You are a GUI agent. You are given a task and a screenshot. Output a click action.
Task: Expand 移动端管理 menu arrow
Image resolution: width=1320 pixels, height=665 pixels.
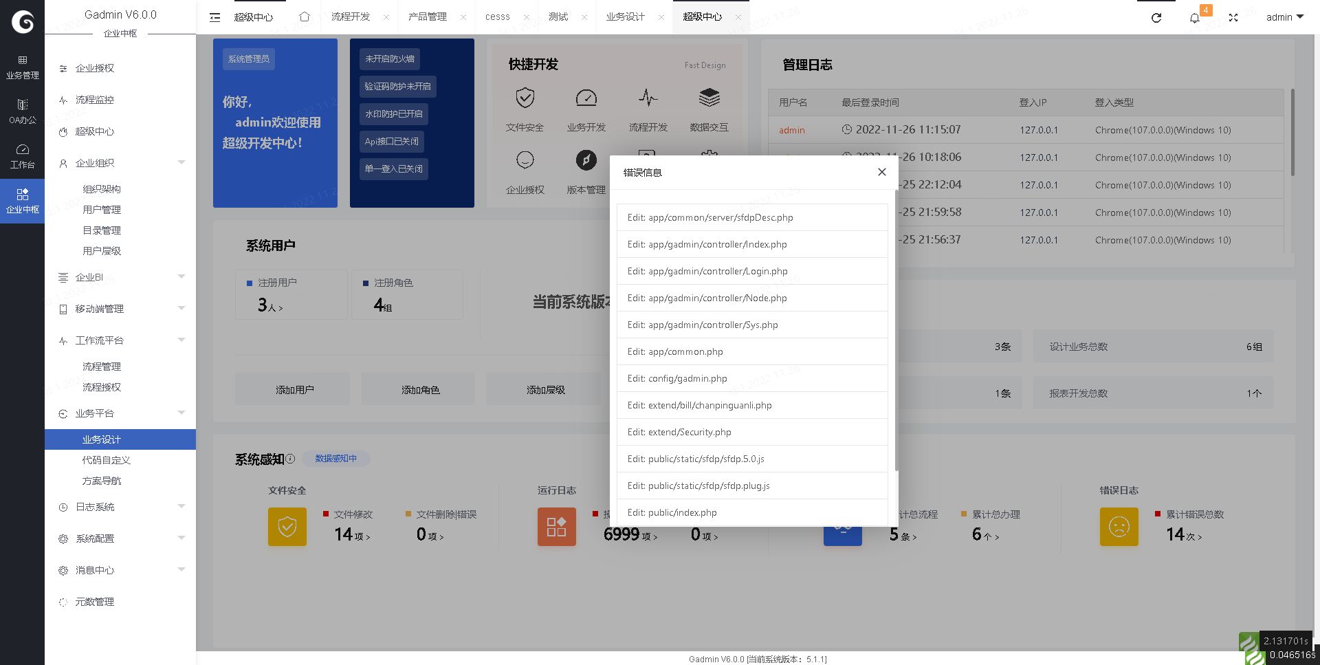(181, 308)
